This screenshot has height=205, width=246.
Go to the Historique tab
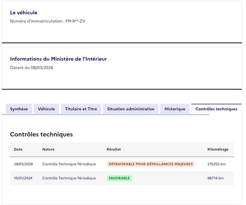click(x=175, y=109)
